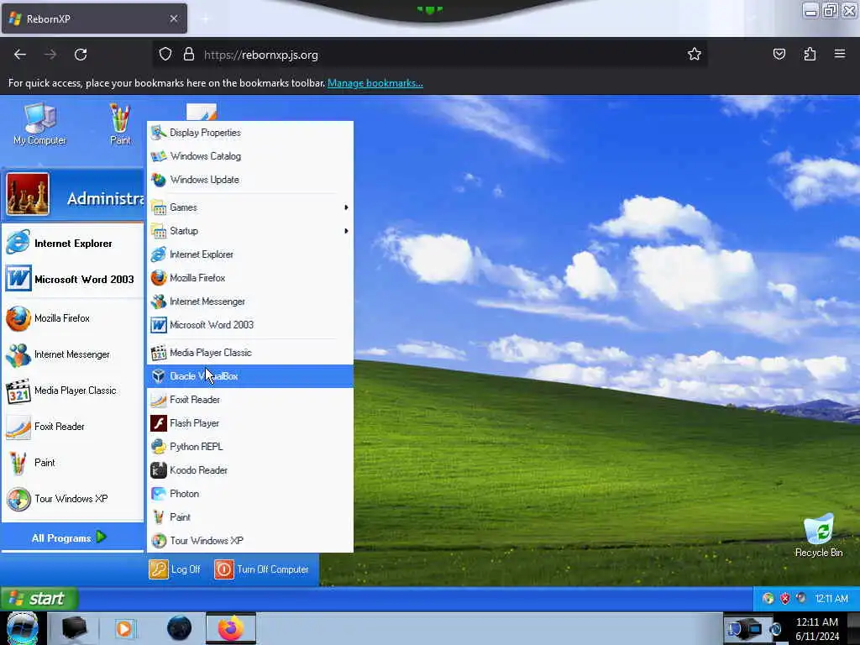Click red shield security tray icon

785,598
